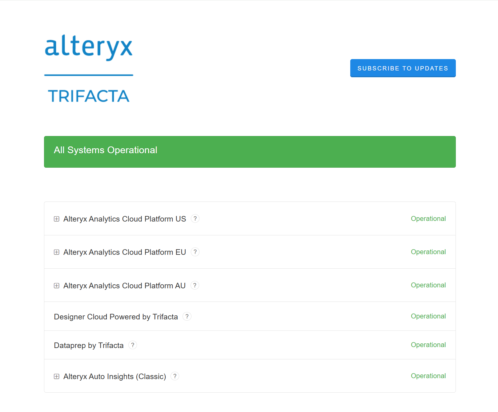Expand Alteryx Analytics Cloud Platform EU group
Viewport: 498px width, 412px height.
57,252
